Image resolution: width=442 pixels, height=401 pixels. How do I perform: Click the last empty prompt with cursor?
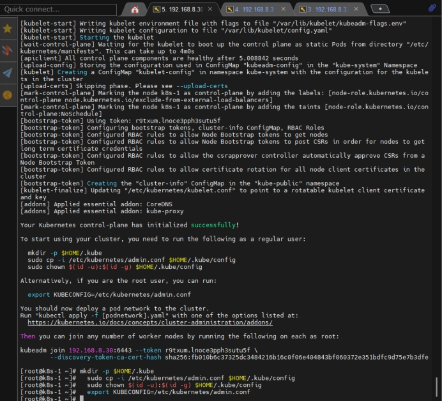click(x=52, y=398)
